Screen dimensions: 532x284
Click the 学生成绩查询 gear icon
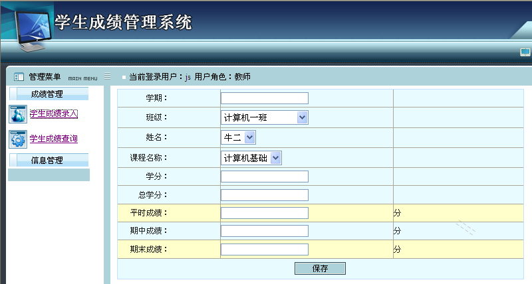[x=18, y=139]
